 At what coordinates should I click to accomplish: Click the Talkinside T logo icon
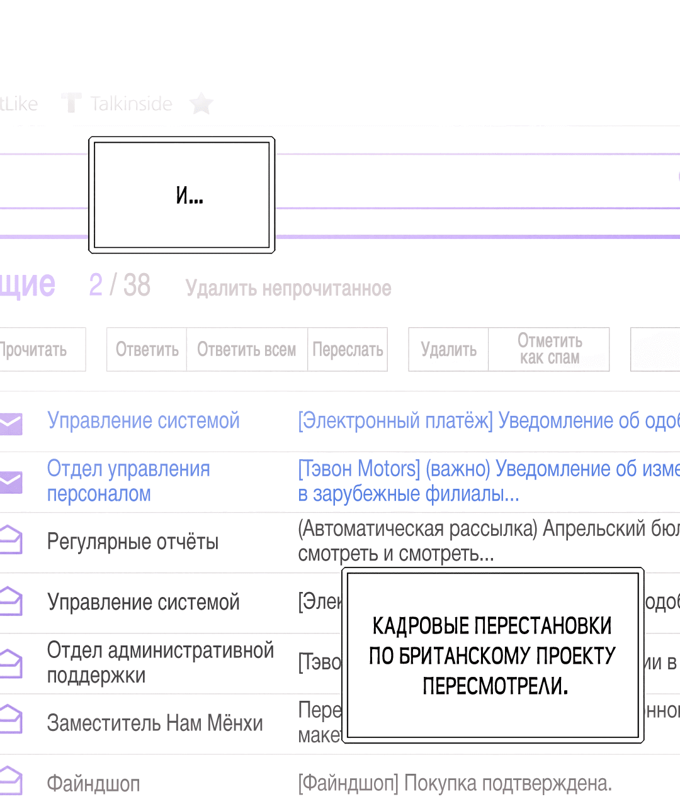coord(72,103)
